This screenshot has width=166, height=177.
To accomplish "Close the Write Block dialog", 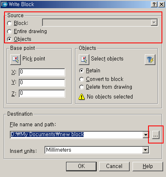I will tap(162, 4).
